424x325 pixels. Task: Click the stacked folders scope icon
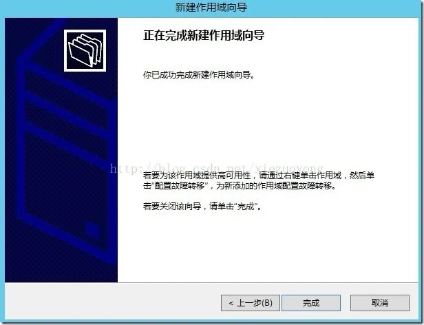pyautogui.click(x=85, y=50)
